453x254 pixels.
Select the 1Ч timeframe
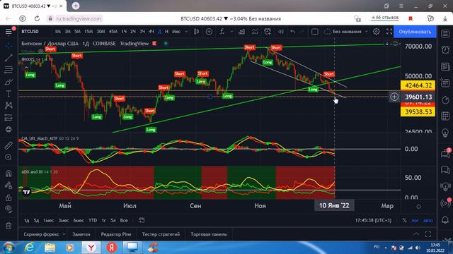124,31
